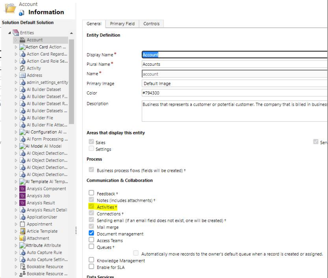Click the Attachment entity icon
This screenshot has width=328, height=278.
[22, 238]
